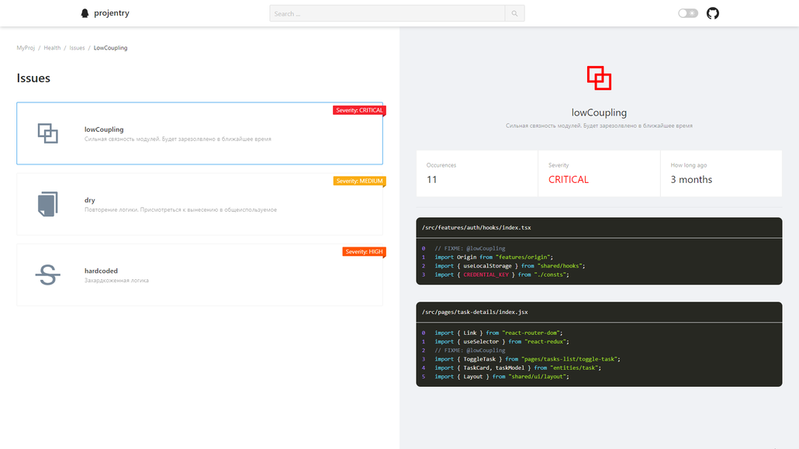Click the Severity: MEDIUM badge on dry card

point(360,181)
